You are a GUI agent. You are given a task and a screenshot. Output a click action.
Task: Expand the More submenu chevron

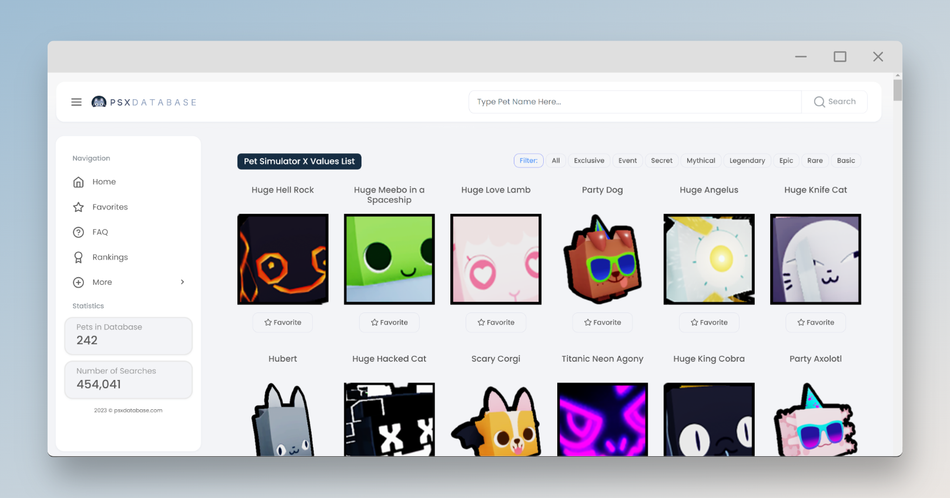tap(182, 282)
